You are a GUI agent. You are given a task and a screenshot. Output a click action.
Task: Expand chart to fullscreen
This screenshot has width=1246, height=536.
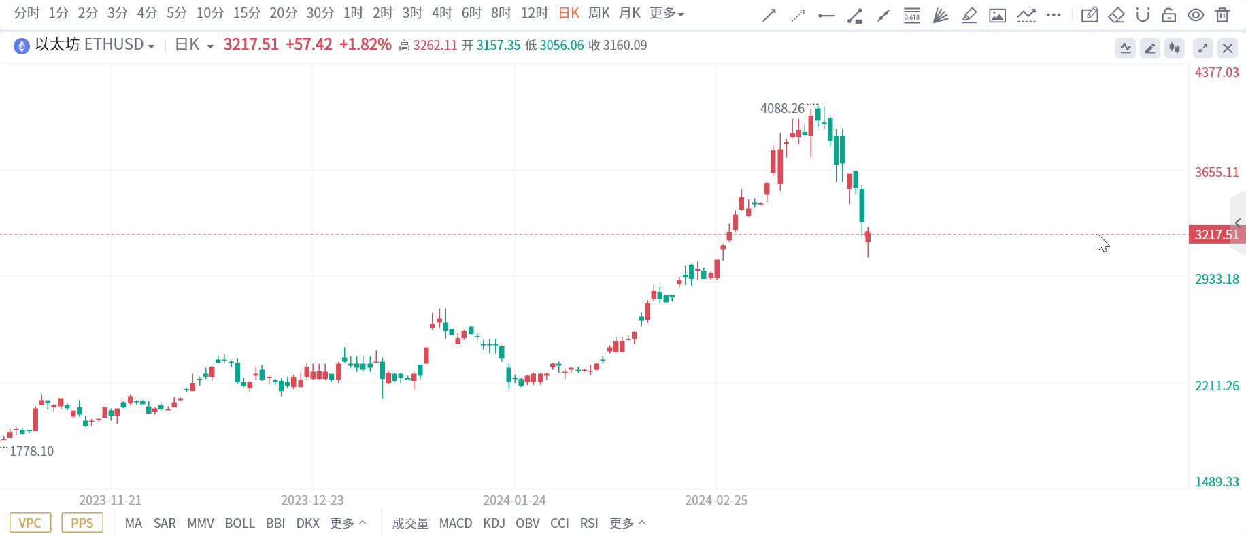(x=1203, y=48)
